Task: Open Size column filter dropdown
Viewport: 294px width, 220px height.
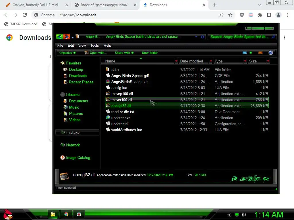Action: tap(268, 61)
